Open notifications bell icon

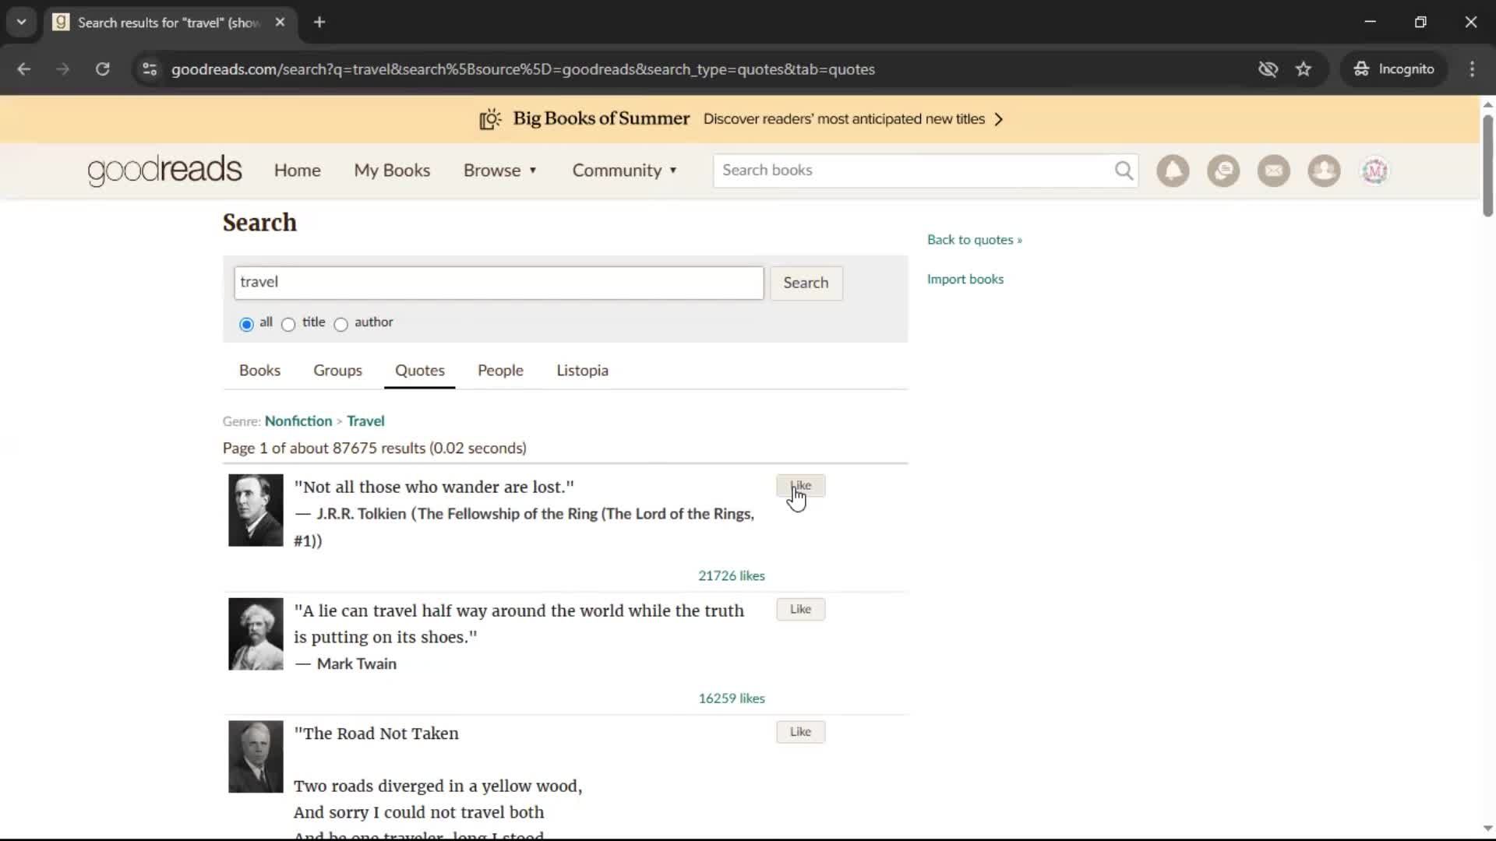tap(1173, 171)
